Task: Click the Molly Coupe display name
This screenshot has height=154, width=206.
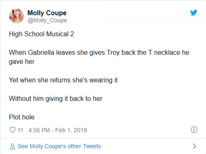Action: pyautogui.click(x=47, y=13)
